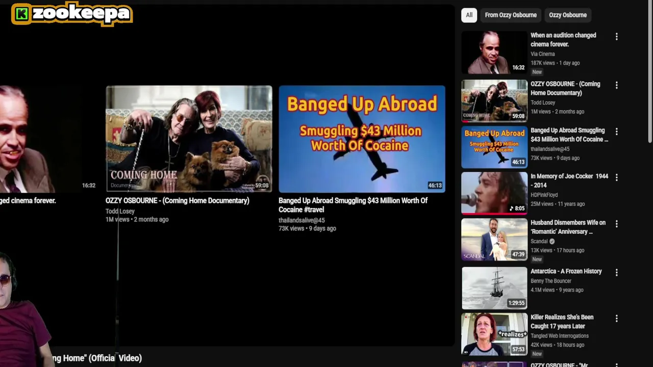This screenshot has width=653, height=367.
Task: Click '73K views • 9 days ago' under main Banged Up card
Action: [307, 228]
